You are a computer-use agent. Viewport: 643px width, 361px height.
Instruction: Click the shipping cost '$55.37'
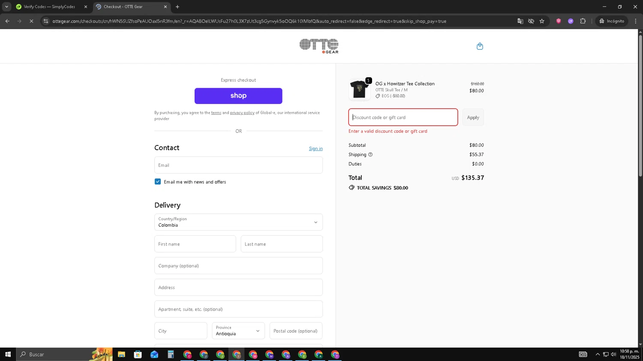point(477,154)
